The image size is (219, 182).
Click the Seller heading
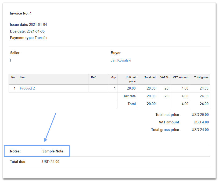point(15,53)
